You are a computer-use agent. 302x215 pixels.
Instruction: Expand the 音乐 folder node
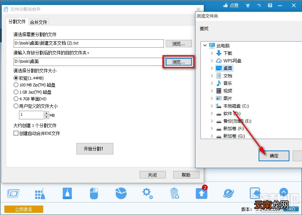point(212,83)
